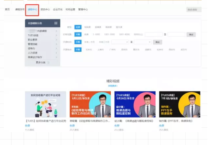The image size is (213, 145).
Task: Expand the chevron beside 人力资源
Action: tap(56, 53)
